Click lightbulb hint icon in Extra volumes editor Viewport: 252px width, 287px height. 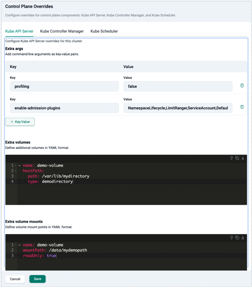231,158
